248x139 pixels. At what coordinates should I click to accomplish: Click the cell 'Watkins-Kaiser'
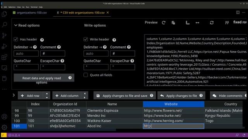[x=115, y=121]
